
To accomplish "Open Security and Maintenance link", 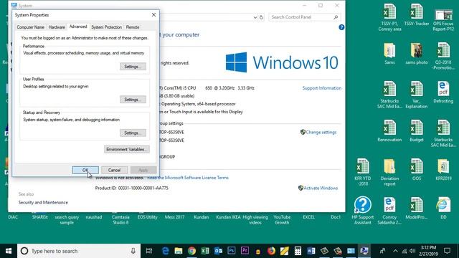I will coord(43,202).
